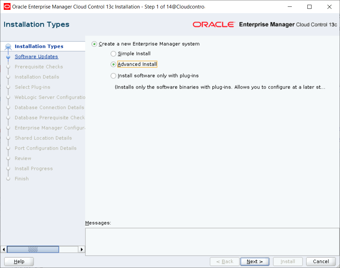This screenshot has width=340, height=268.
Task: Click the Help button
Action: point(19,262)
